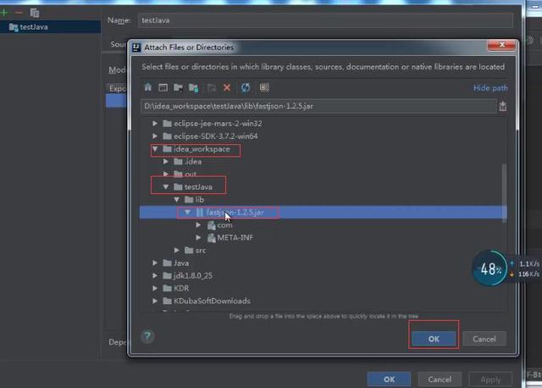Screen dimensions: 542x388
Task: Click the Module directory toolbar icon
Action: (x=194, y=87)
